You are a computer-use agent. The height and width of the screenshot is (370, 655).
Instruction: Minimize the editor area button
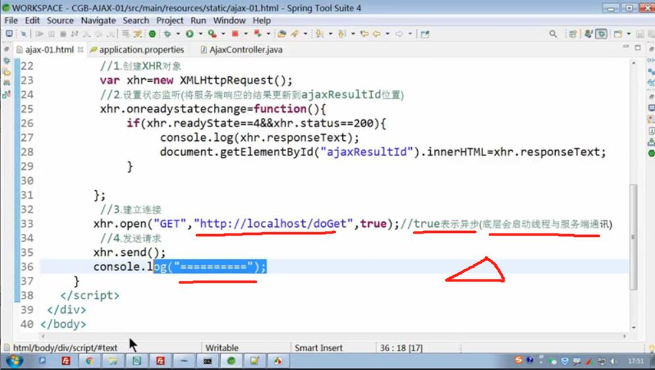pyautogui.click(x=625, y=47)
